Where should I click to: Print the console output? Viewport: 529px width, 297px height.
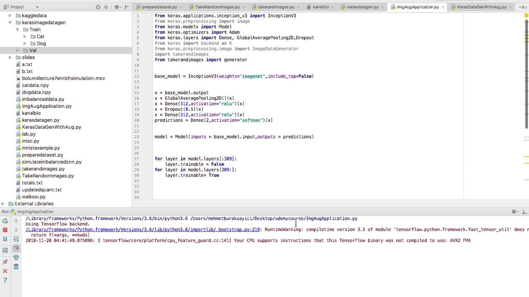pyautogui.click(x=16, y=258)
